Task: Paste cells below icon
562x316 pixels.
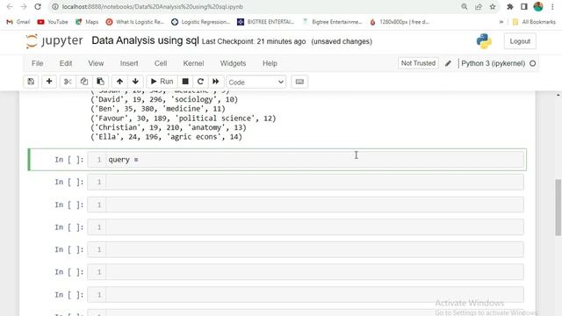Action: coord(100,82)
